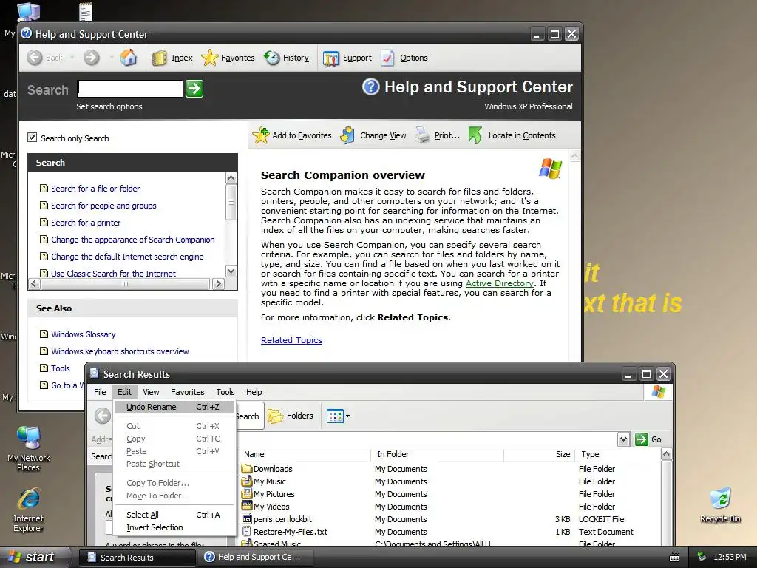Click the Forward arrow in Help Center

(91, 58)
